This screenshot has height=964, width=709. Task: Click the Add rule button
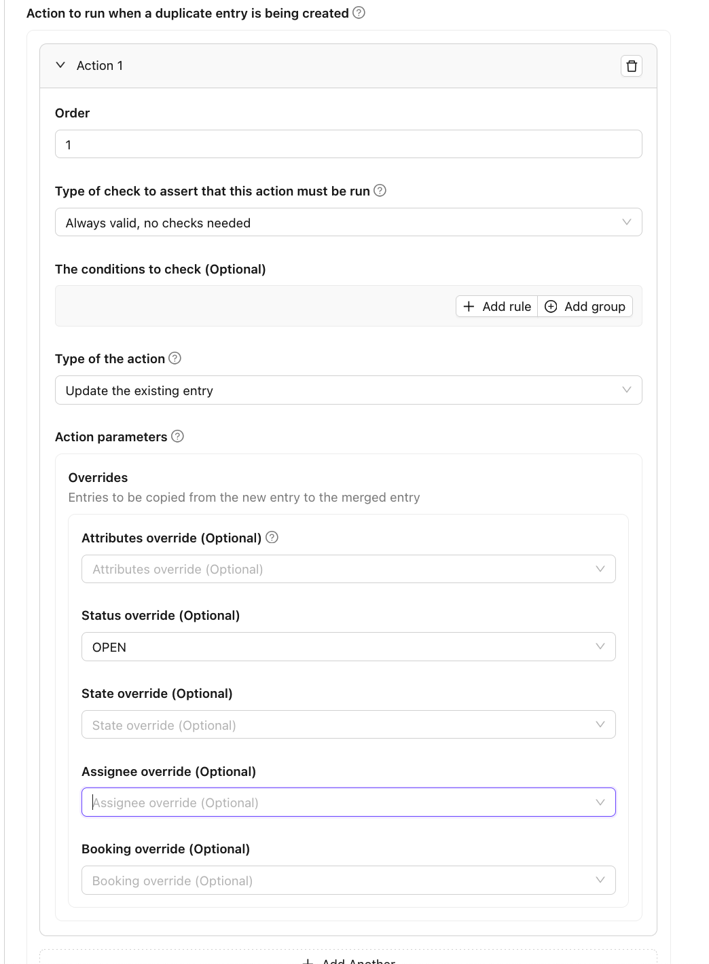click(x=496, y=306)
